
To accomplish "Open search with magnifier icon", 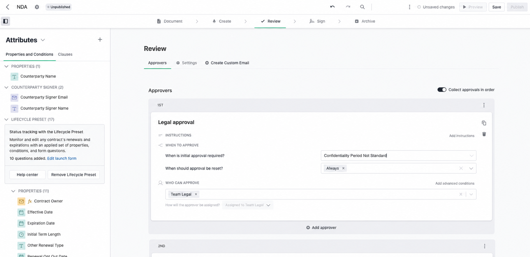I will coord(362,7).
